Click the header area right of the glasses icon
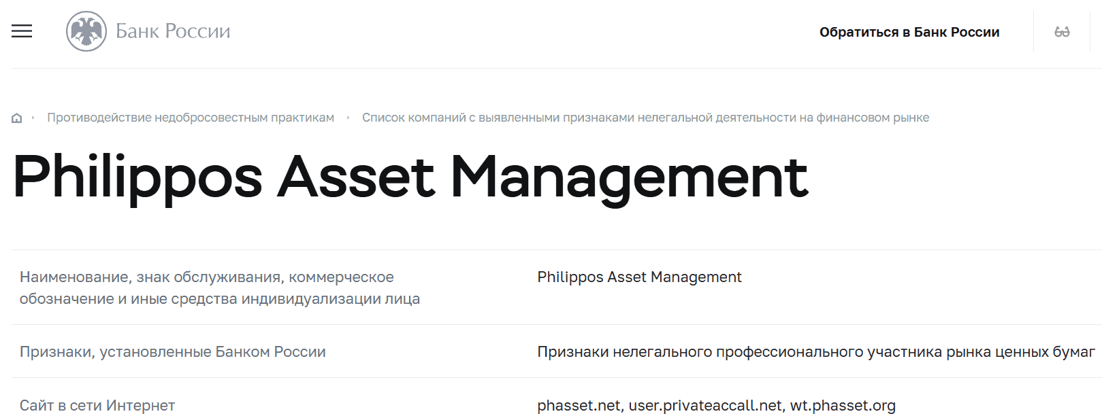The image size is (1102, 416). pos(1096,31)
